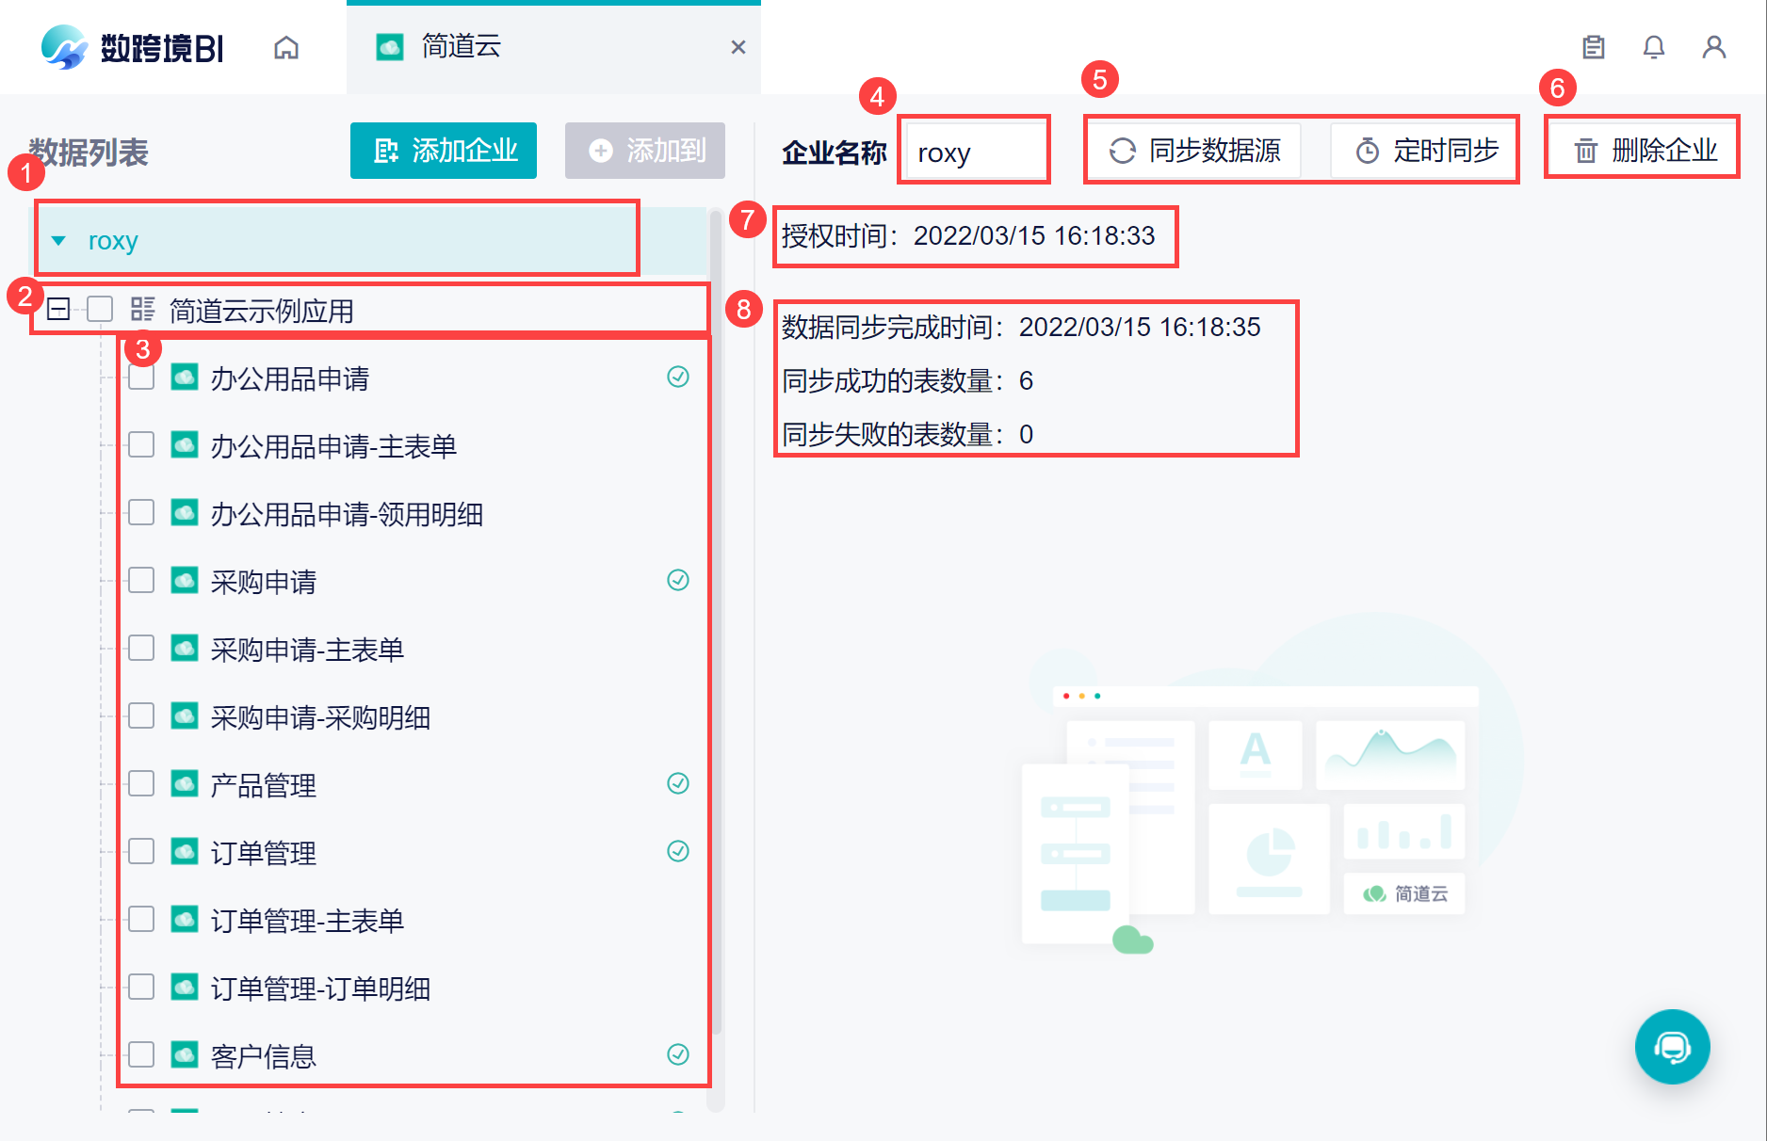Click the 客户信息 synced status checkmark

678,1054
